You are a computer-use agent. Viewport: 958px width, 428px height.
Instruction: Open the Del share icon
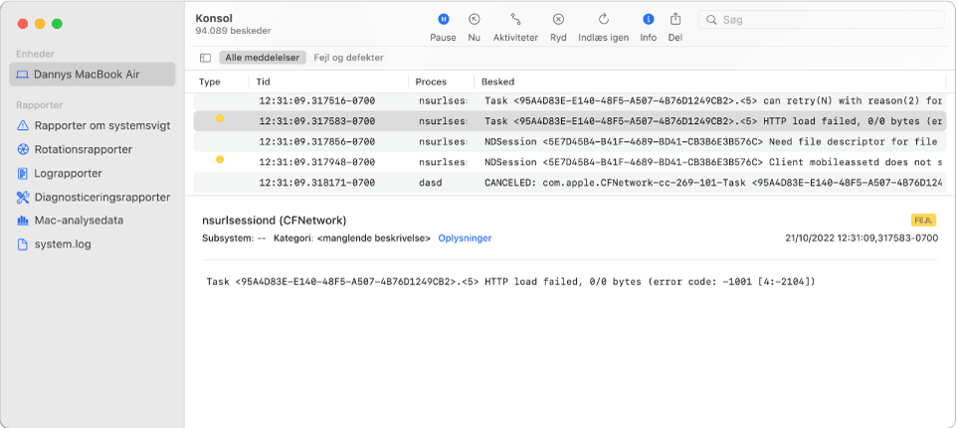point(675,19)
